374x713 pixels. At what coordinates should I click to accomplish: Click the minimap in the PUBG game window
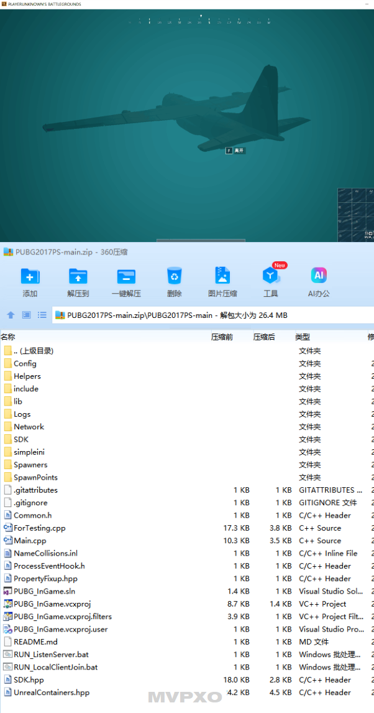(x=356, y=215)
